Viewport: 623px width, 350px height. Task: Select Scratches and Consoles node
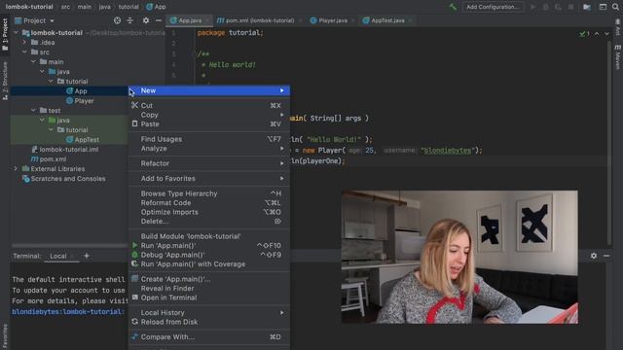64,179
